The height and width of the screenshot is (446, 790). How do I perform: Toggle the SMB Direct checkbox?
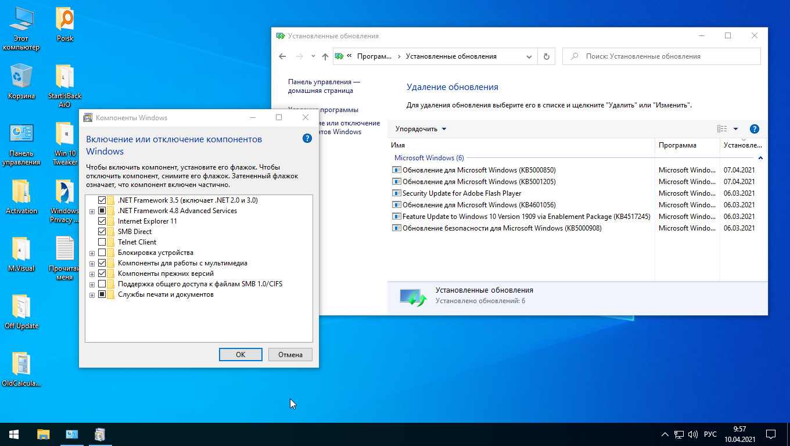102,232
